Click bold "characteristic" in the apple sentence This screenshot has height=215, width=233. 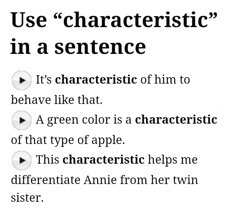(176, 119)
